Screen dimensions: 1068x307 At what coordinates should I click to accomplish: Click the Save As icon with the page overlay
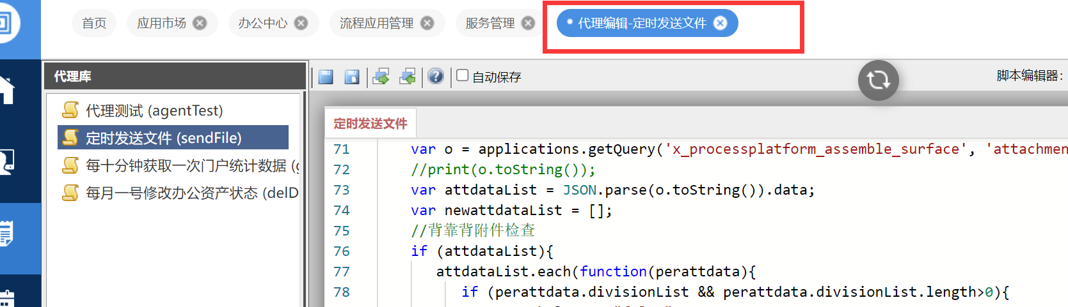pyautogui.click(x=352, y=77)
